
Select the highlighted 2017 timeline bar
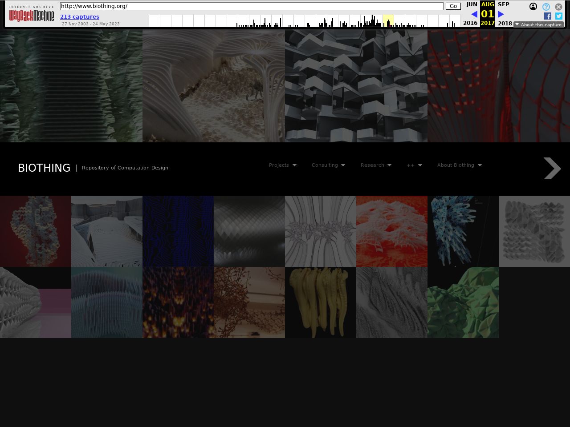pos(388,21)
